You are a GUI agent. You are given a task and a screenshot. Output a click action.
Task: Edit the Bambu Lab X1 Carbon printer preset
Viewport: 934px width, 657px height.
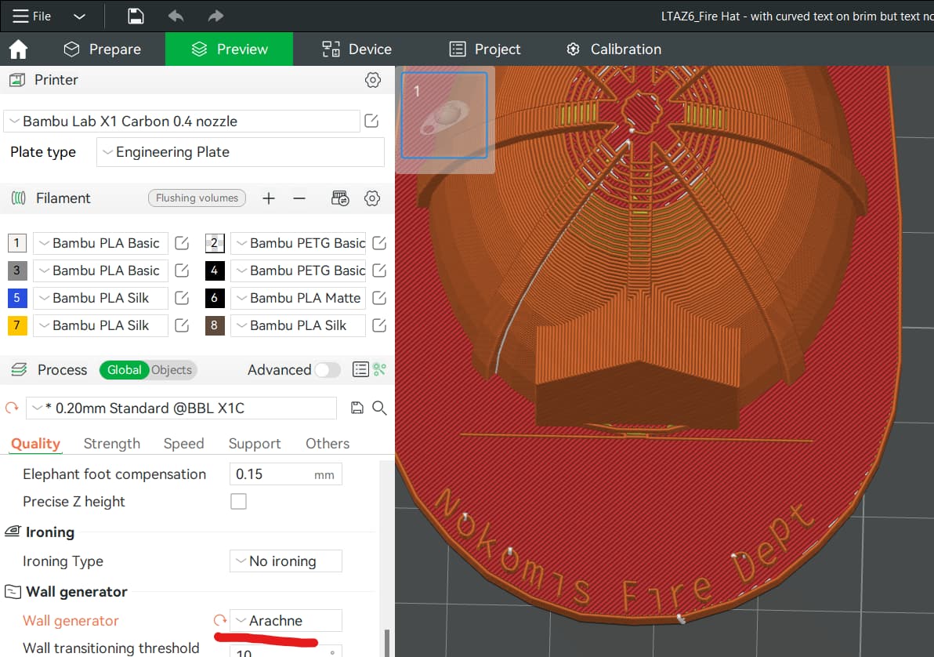point(371,121)
